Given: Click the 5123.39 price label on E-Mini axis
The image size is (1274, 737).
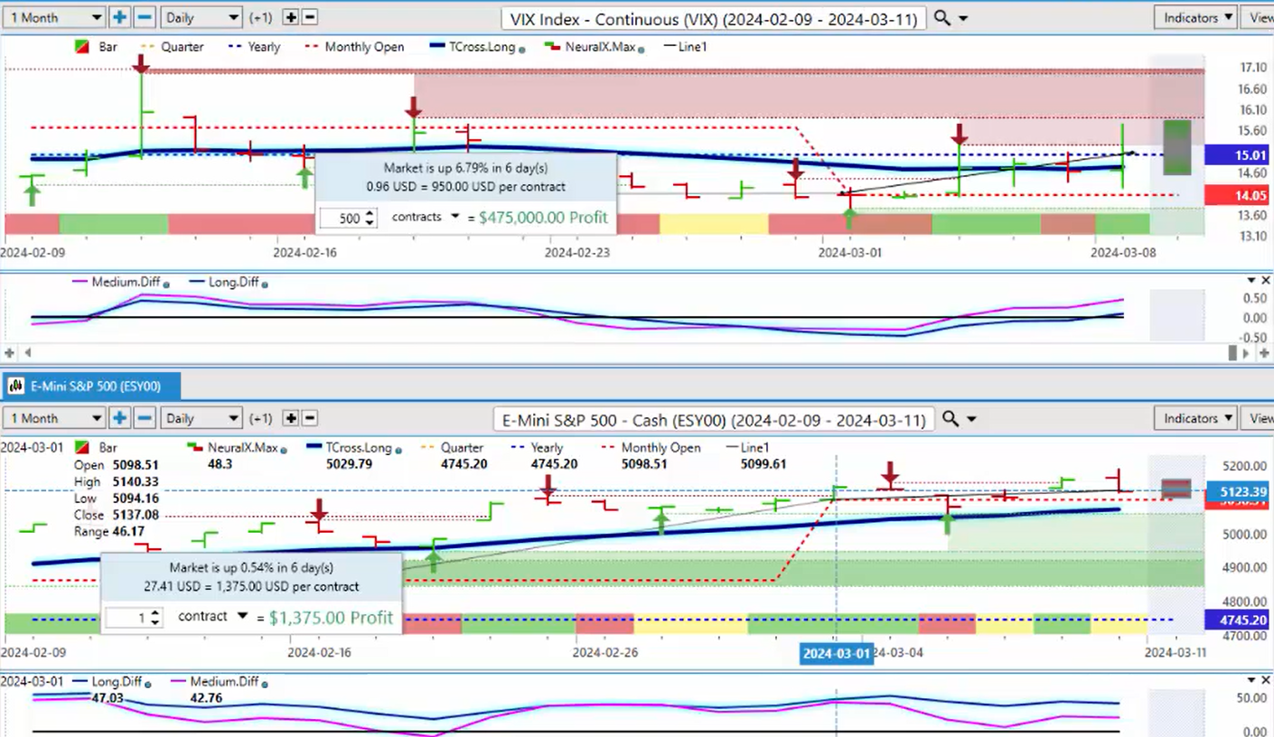Looking at the screenshot, I should coord(1238,491).
